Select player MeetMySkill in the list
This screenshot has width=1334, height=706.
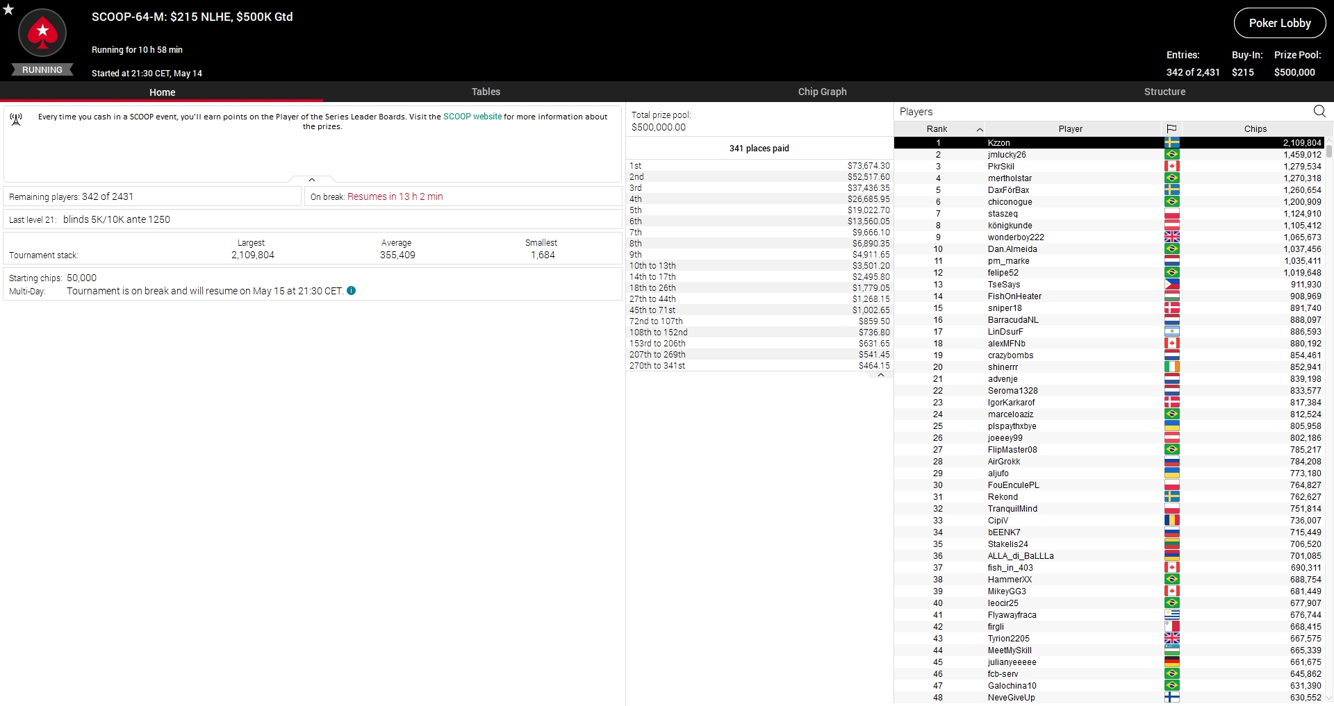point(1110,650)
